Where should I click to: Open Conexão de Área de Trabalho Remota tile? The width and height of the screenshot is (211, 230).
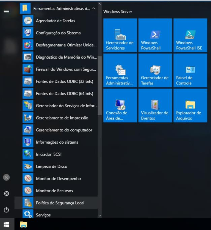tap(120, 106)
